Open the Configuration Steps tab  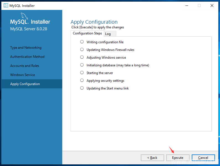pyautogui.click(x=87, y=33)
